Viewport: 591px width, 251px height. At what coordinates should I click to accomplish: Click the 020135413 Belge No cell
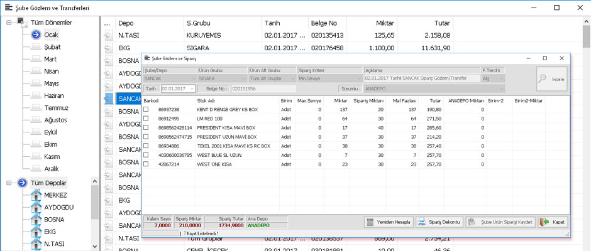coord(328,35)
